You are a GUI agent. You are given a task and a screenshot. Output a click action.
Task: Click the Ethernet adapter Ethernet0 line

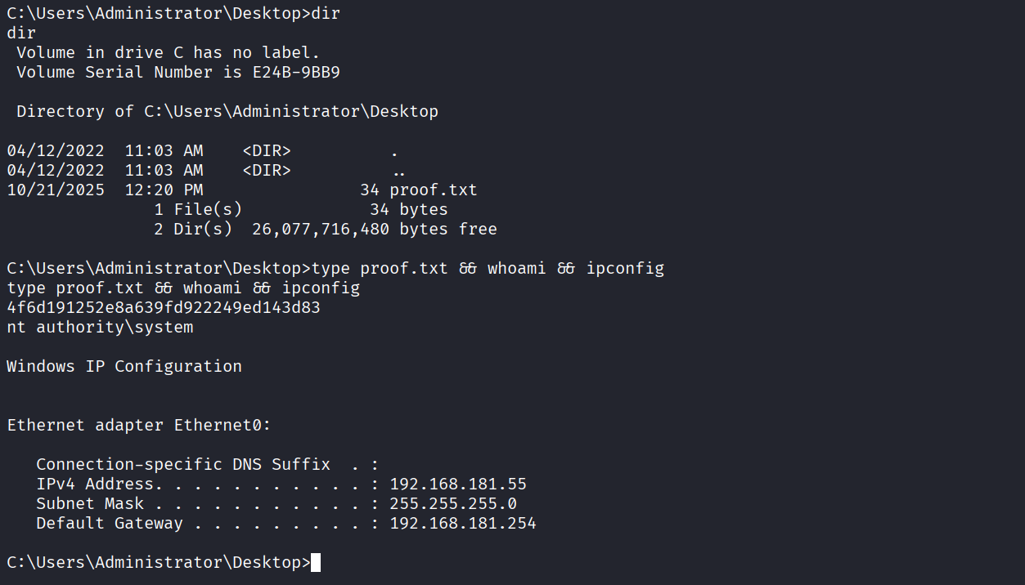[139, 426]
